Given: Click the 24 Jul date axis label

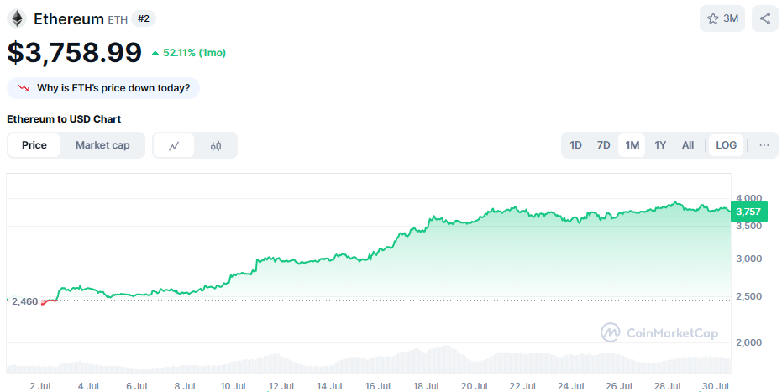Looking at the screenshot, I should tap(570, 386).
